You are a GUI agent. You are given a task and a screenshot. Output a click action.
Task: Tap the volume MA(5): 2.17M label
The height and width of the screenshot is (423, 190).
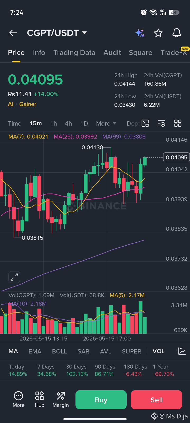127,295
